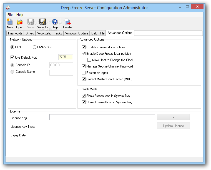Uncheck Disable command line options
211x170 pixels.
pos(84,47)
